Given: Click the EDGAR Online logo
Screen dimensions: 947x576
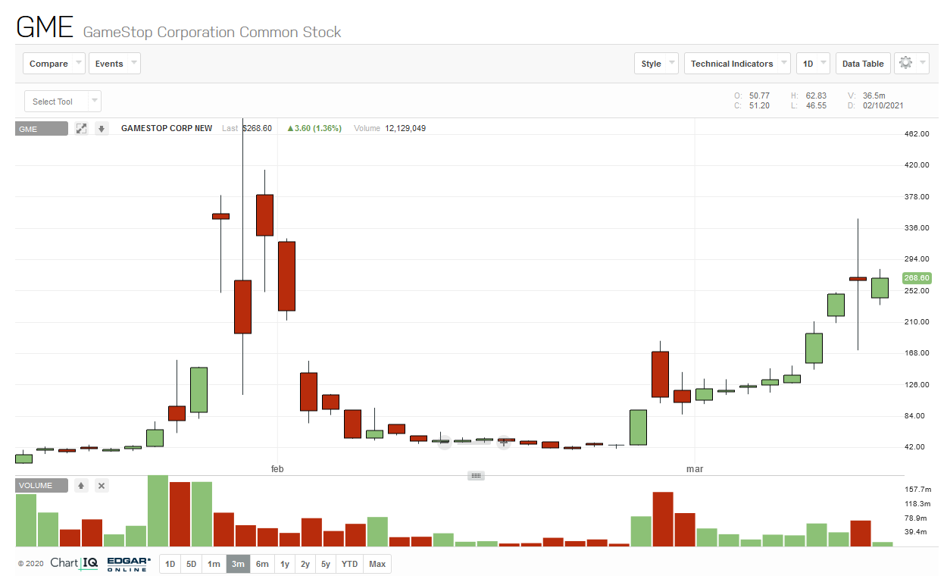Looking at the screenshot, I should point(129,564).
